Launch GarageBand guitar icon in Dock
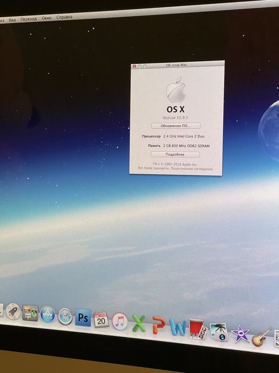The height and width of the screenshot is (373, 279). [261, 337]
